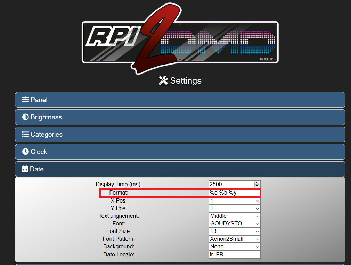Click the Format input field
This screenshot has width=351, height=265.
click(234, 193)
